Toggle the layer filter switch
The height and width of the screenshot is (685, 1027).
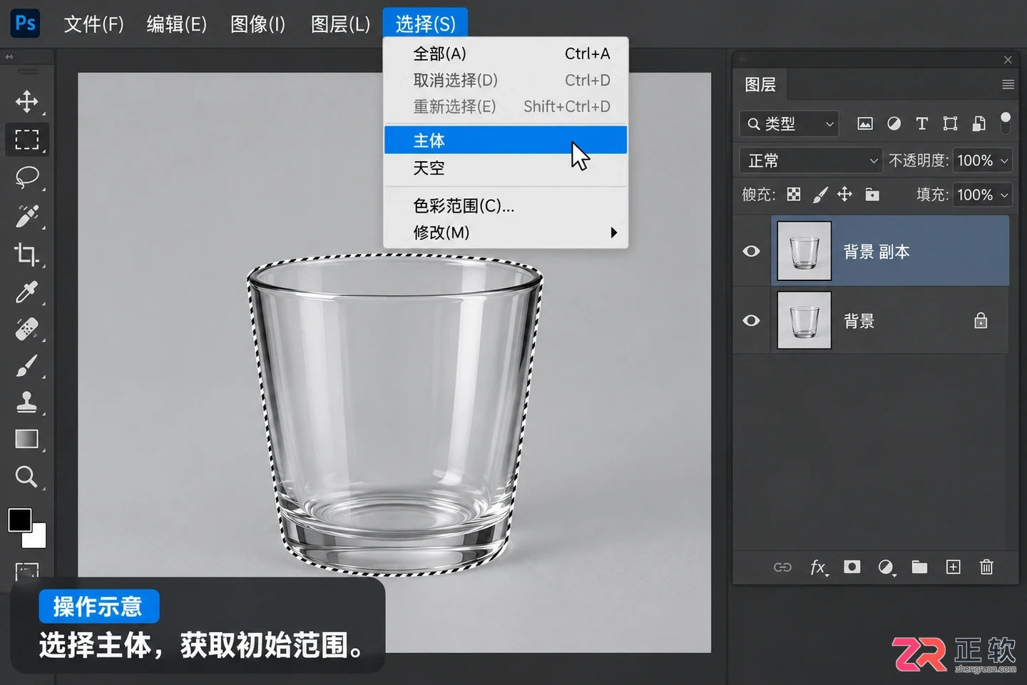pyautogui.click(x=1006, y=123)
